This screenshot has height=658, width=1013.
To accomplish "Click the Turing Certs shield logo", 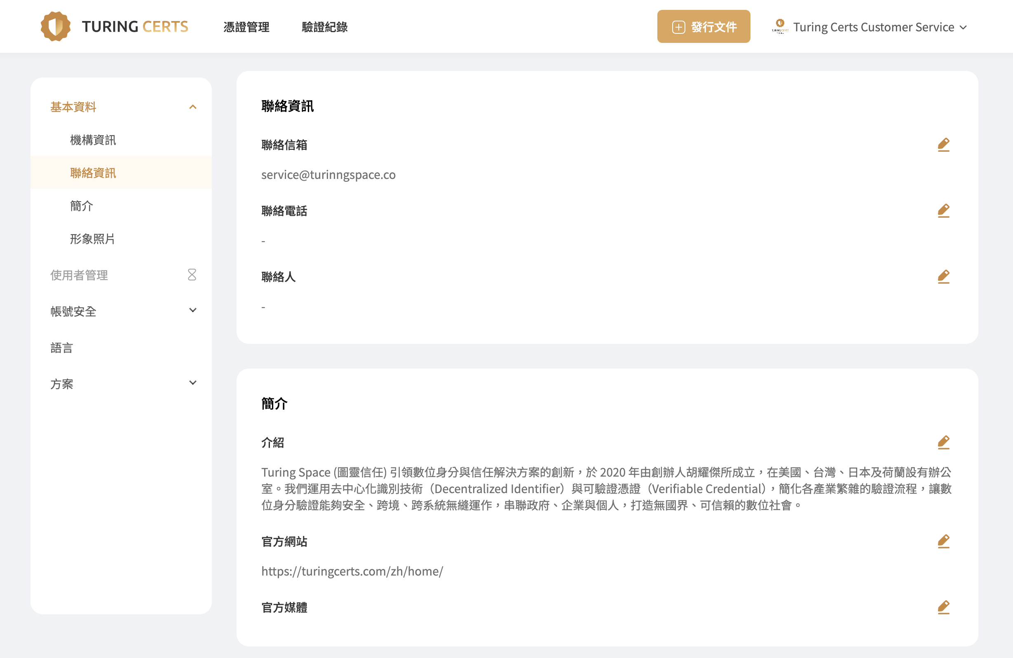I will coord(55,26).
